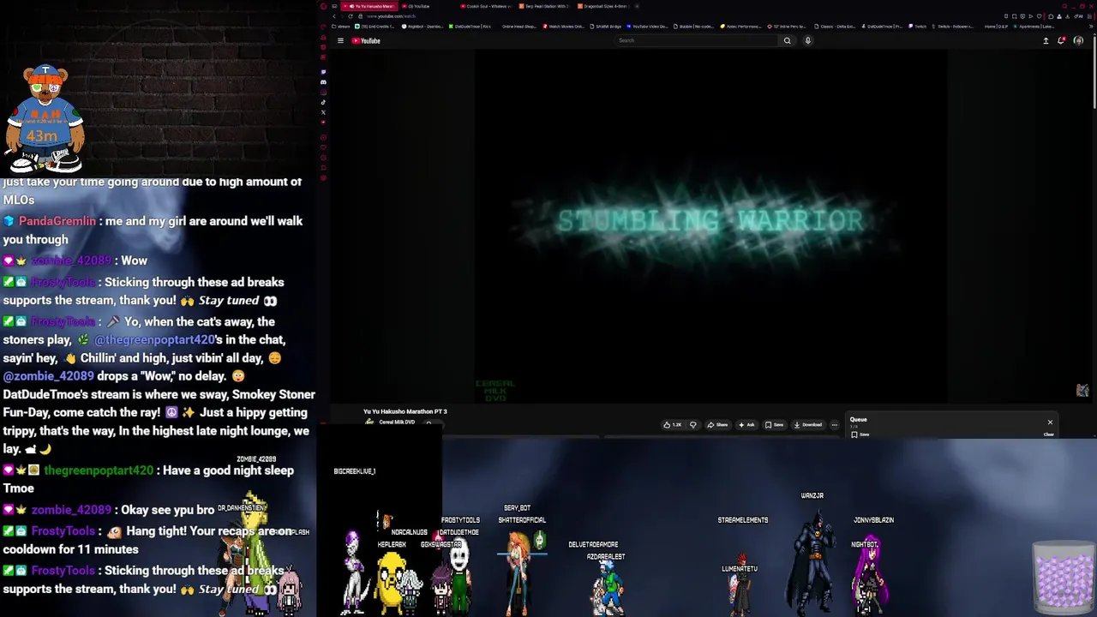
Task: Switch to the Terp Pearl Station tab
Action: (544, 6)
